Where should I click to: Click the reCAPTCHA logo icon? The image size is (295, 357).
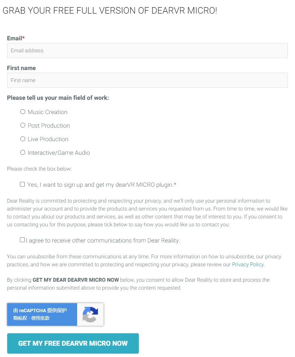click(90, 314)
